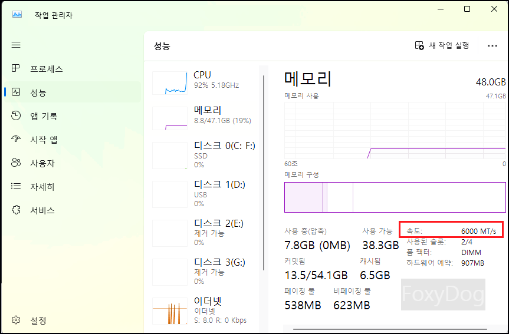Click the 서비스 puzzle-gear icon
509x334 pixels.
16,210
